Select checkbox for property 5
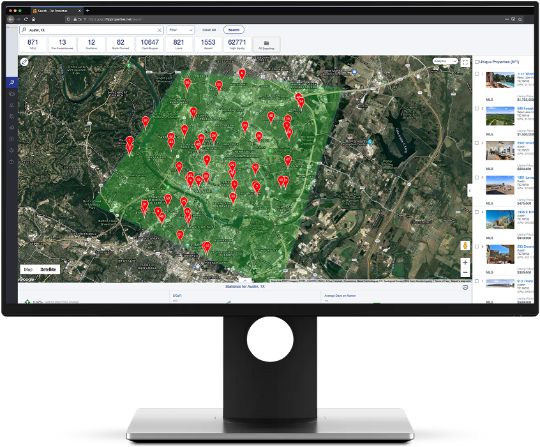540x447 pixels. [477, 212]
